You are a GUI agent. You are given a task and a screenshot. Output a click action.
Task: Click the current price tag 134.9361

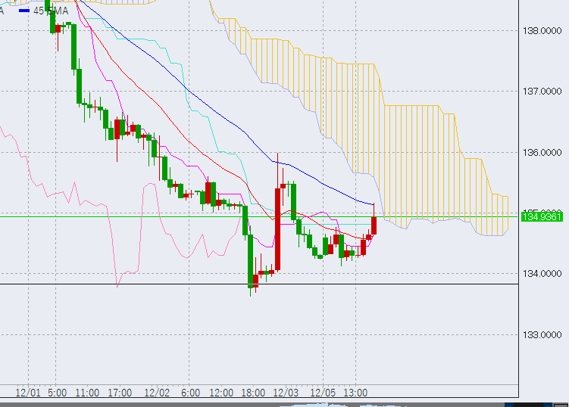click(542, 217)
